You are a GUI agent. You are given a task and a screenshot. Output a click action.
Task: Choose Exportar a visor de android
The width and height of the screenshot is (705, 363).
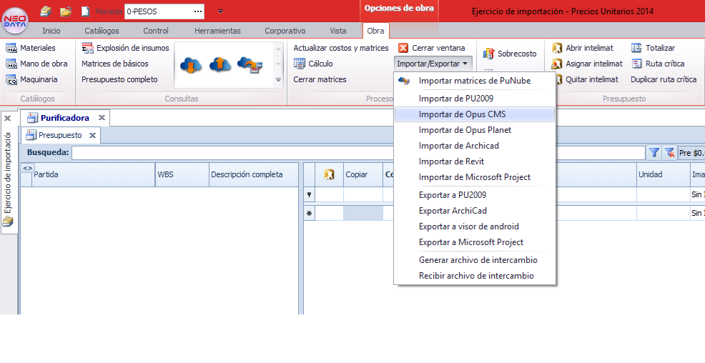click(x=474, y=227)
